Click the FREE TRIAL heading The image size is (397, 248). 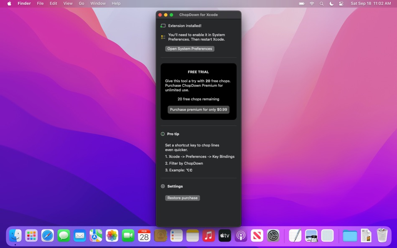[x=198, y=72]
